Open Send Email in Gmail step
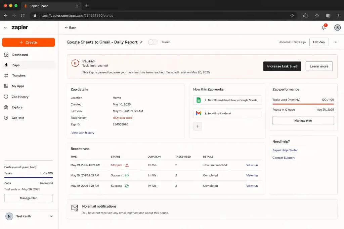The width and height of the screenshot is (344, 229). (x=227, y=113)
